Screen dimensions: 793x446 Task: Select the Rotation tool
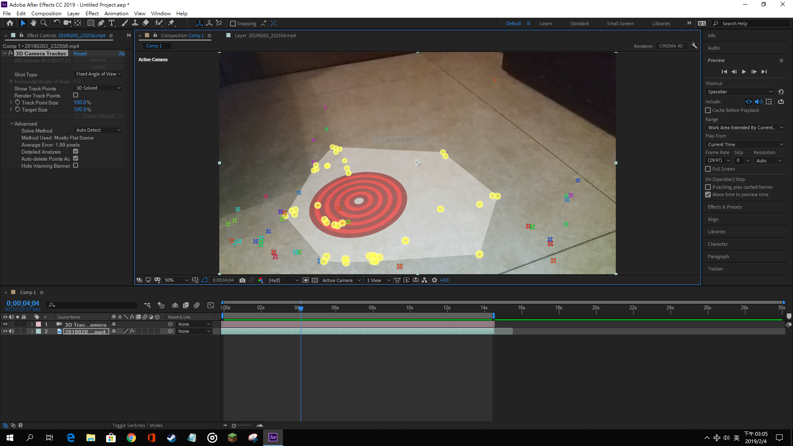pos(57,23)
